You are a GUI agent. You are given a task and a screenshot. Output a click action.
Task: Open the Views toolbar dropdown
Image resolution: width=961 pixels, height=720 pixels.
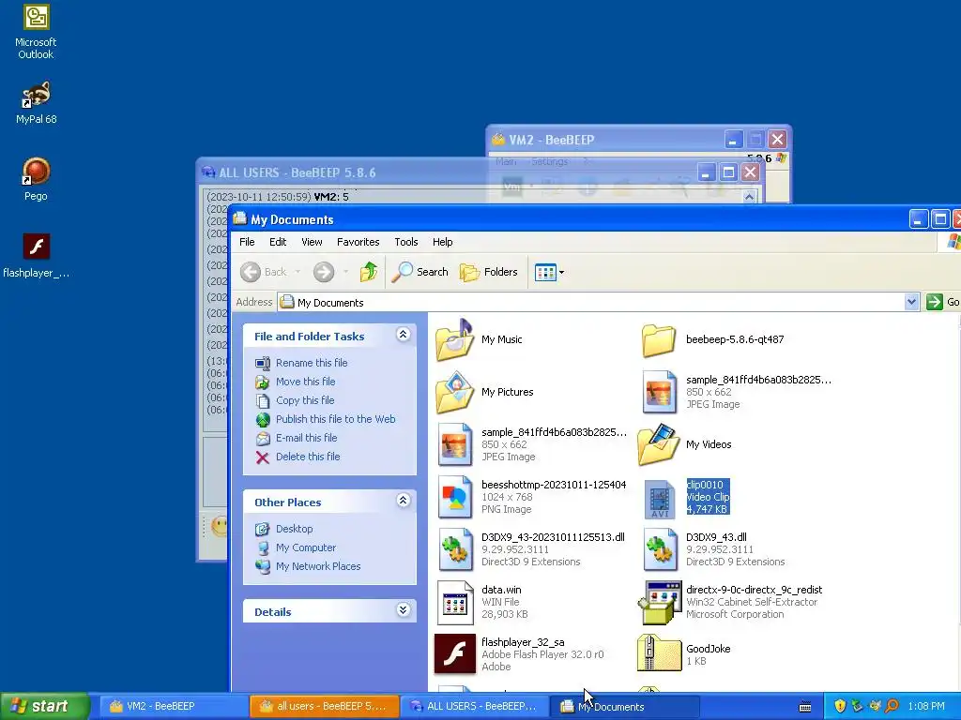click(x=549, y=272)
